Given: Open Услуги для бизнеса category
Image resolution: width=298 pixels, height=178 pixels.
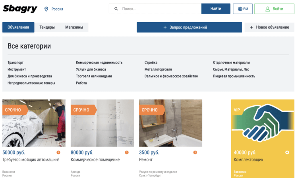Looking at the screenshot, I should [x=91, y=69].
